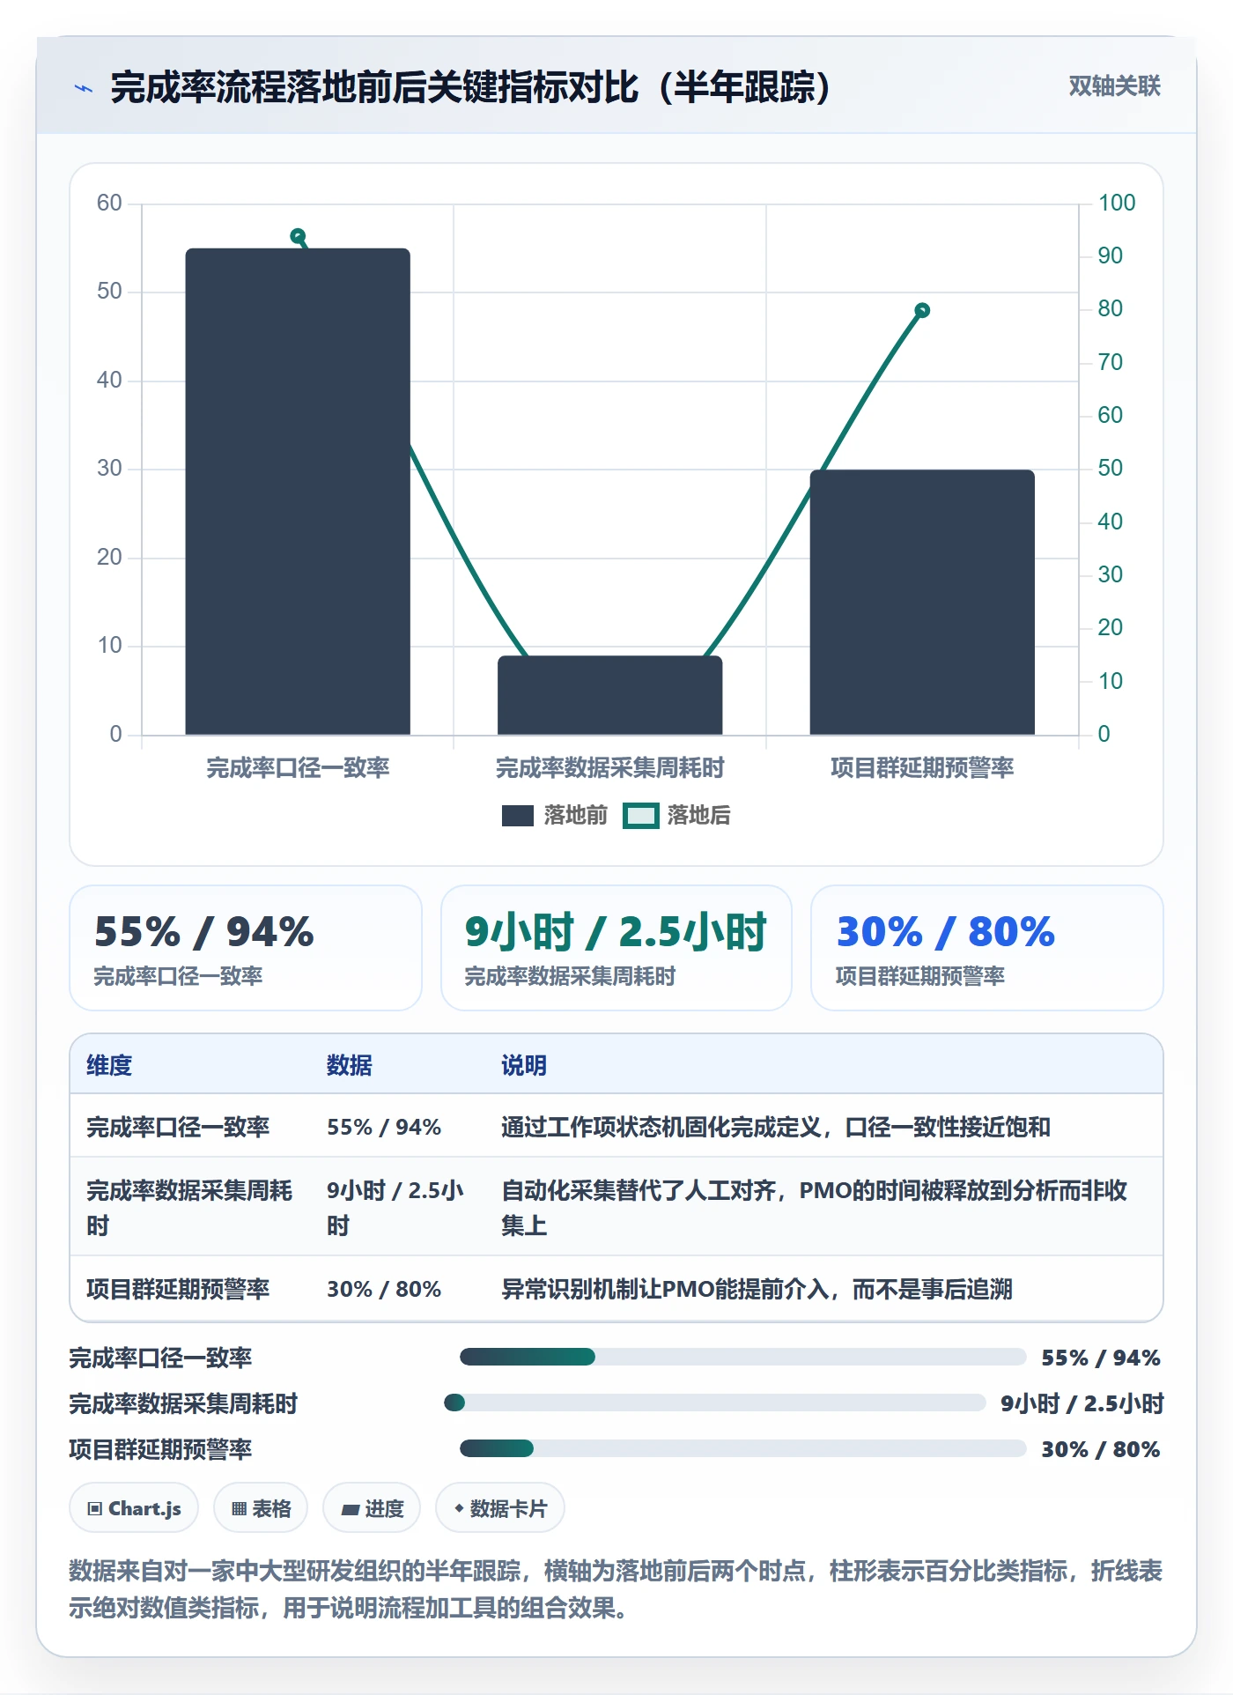Click the 进度 chip
The height and width of the screenshot is (1695, 1233).
click(x=372, y=1508)
